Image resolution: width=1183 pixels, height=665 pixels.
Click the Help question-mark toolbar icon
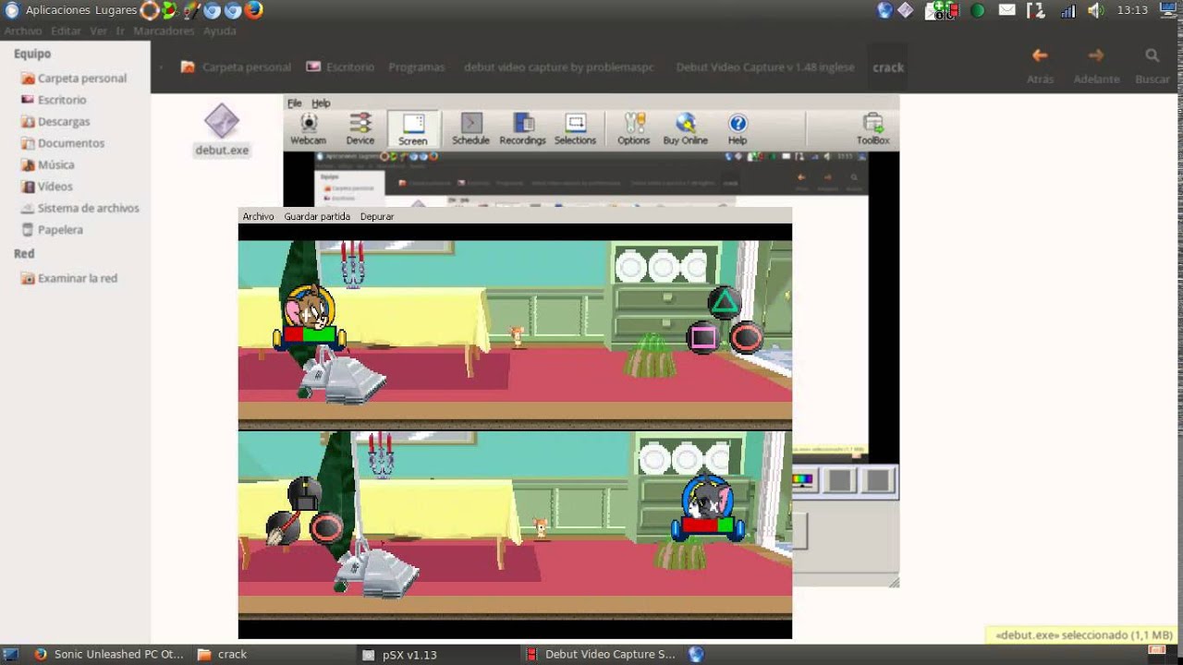pos(738,129)
